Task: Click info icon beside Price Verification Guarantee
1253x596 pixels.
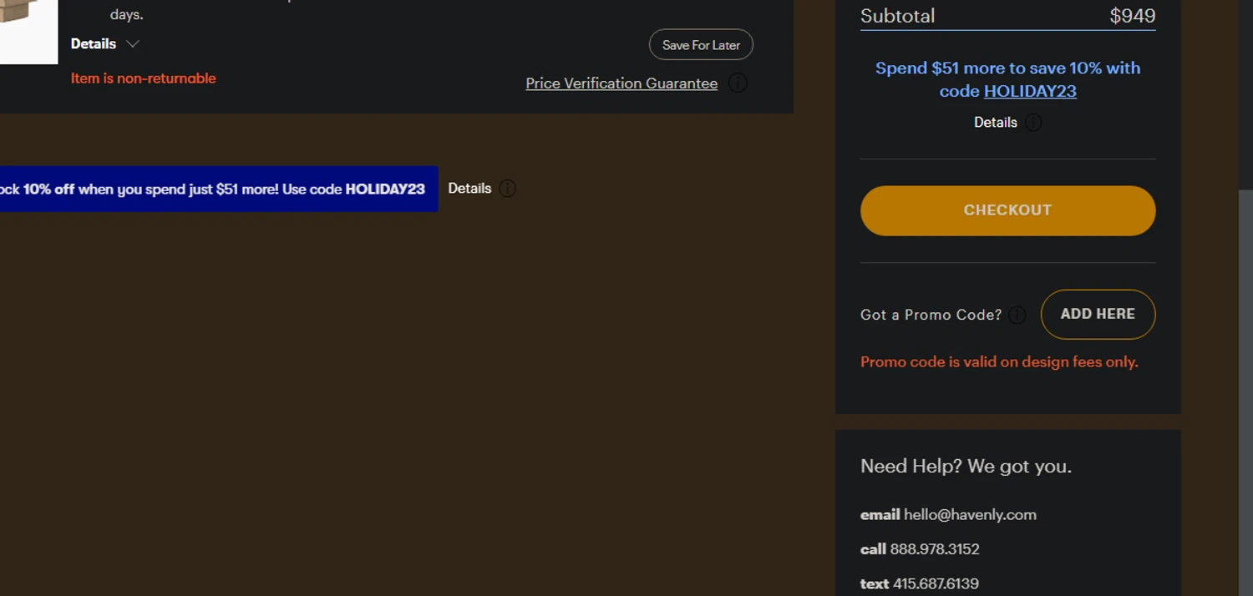Action: 738,83
